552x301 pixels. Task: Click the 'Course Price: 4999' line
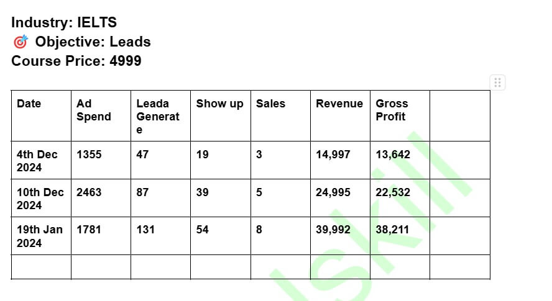click(x=76, y=61)
